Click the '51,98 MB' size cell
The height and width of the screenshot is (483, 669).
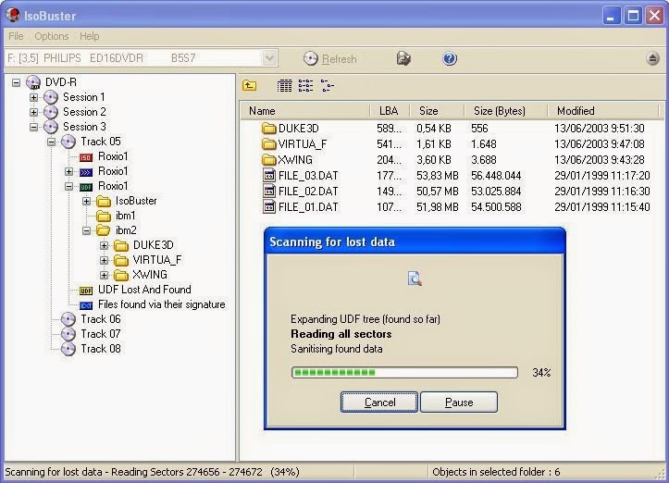438,207
